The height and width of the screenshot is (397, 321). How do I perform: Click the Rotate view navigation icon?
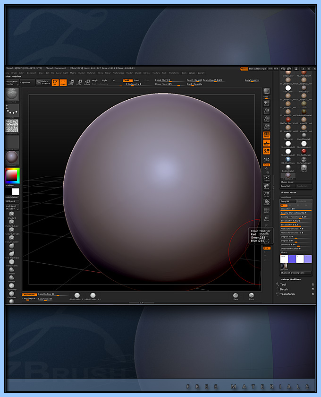click(266, 202)
